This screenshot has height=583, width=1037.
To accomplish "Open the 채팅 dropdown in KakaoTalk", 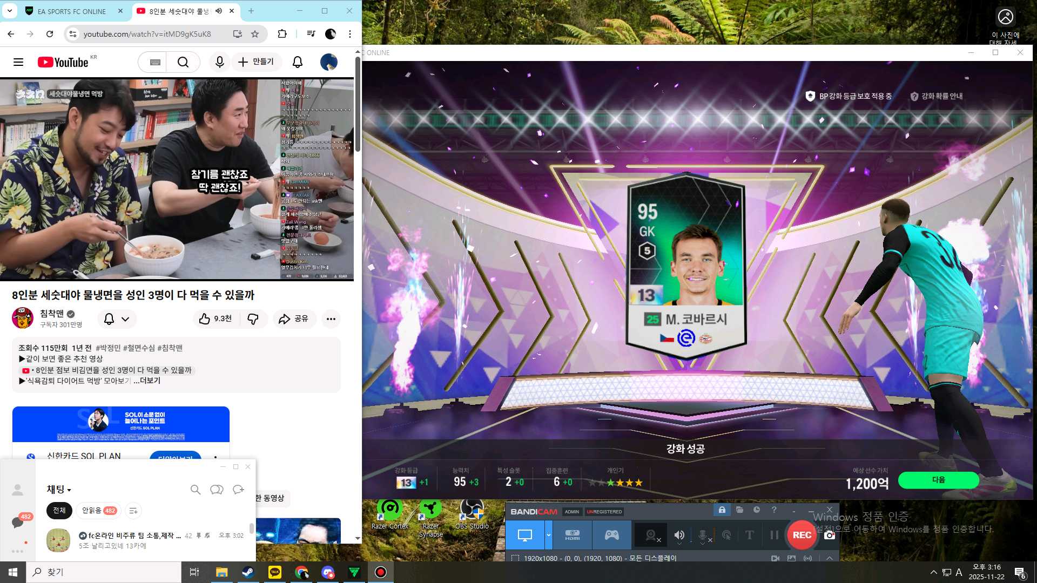I will pos(59,490).
